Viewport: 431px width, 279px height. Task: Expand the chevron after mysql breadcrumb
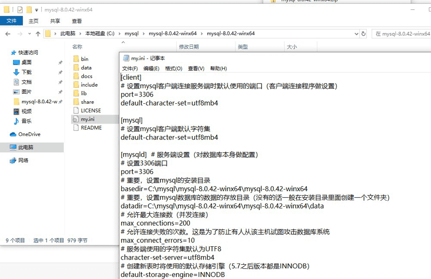click(x=144, y=34)
